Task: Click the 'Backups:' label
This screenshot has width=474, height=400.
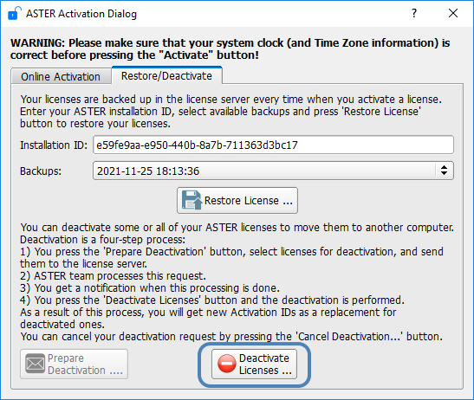Action: pos(41,171)
